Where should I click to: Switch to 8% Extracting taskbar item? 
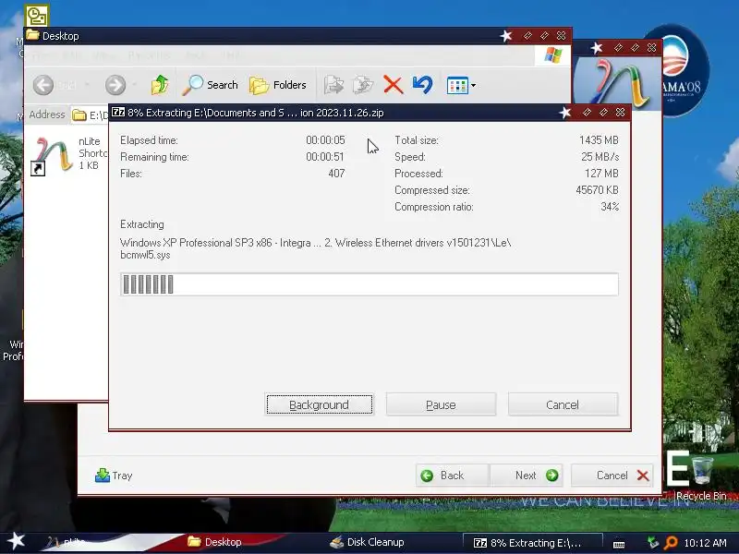click(x=533, y=543)
